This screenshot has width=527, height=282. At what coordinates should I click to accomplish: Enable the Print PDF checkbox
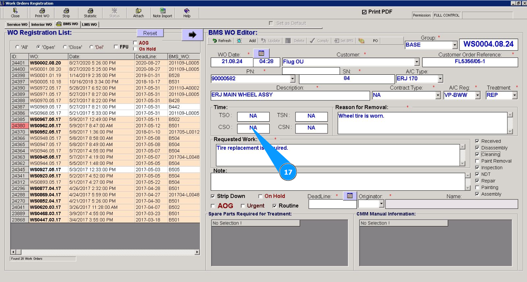pyautogui.click(x=364, y=12)
